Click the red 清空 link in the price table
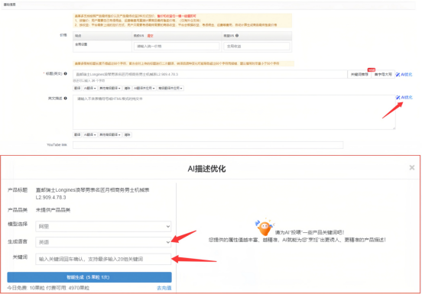 pyautogui.click(x=150, y=36)
